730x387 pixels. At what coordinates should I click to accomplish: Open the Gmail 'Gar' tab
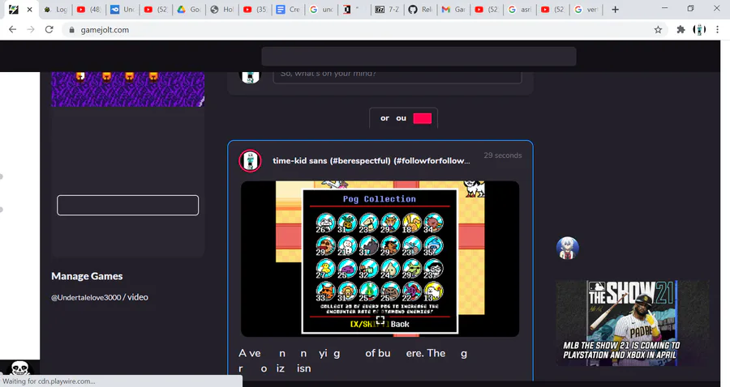tap(453, 9)
